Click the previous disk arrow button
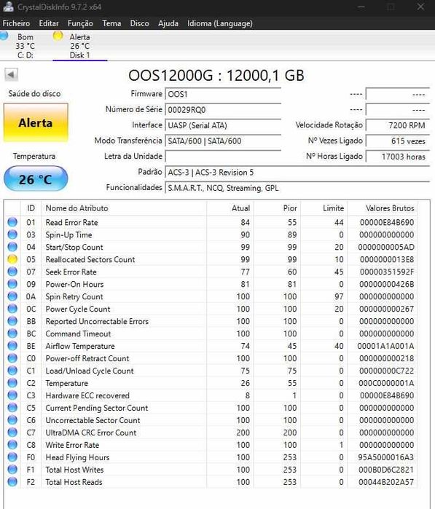 [x=11, y=75]
